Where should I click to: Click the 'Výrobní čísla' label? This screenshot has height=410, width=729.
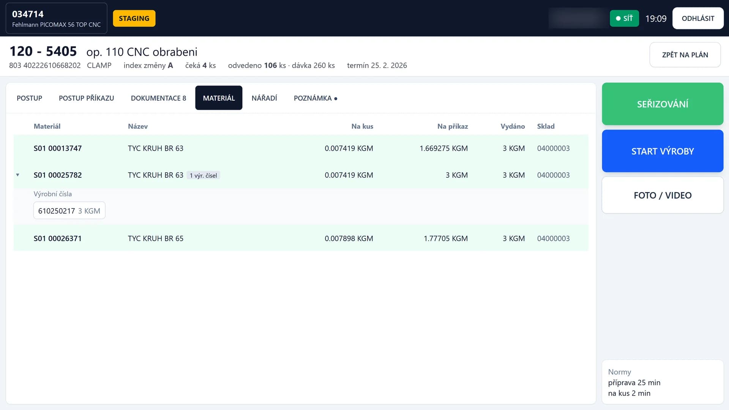(53, 194)
